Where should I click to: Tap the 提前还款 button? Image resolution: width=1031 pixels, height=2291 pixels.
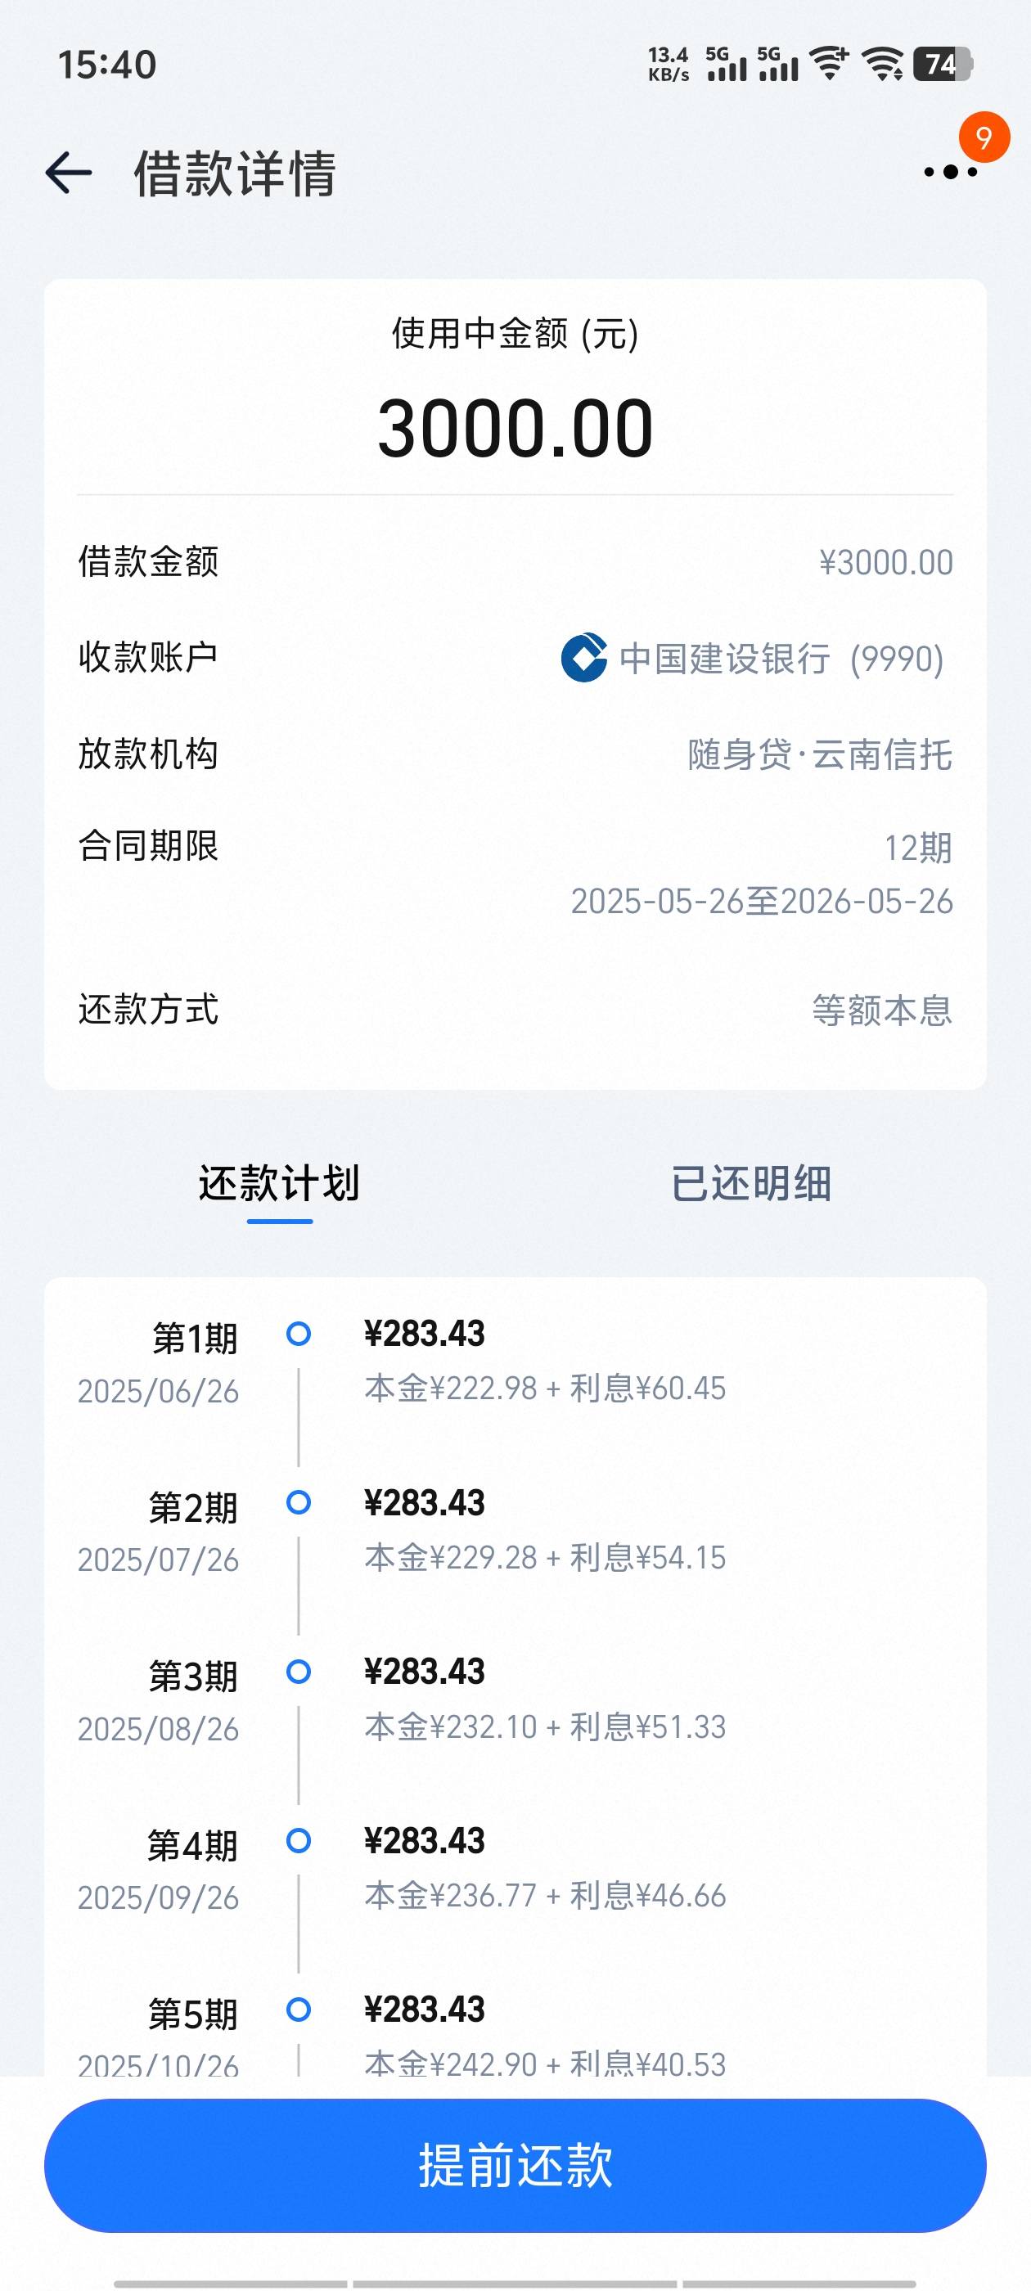pyautogui.click(x=515, y=2166)
